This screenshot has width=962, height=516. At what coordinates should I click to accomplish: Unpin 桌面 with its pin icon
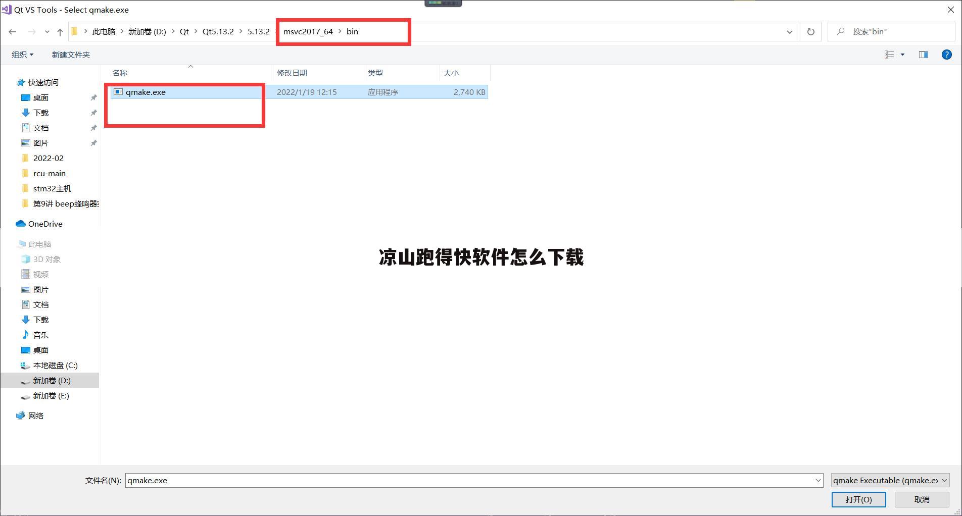click(x=93, y=97)
